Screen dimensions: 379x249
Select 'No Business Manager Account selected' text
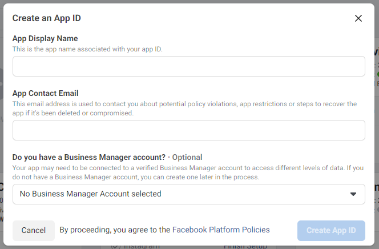[x=90, y=194]
